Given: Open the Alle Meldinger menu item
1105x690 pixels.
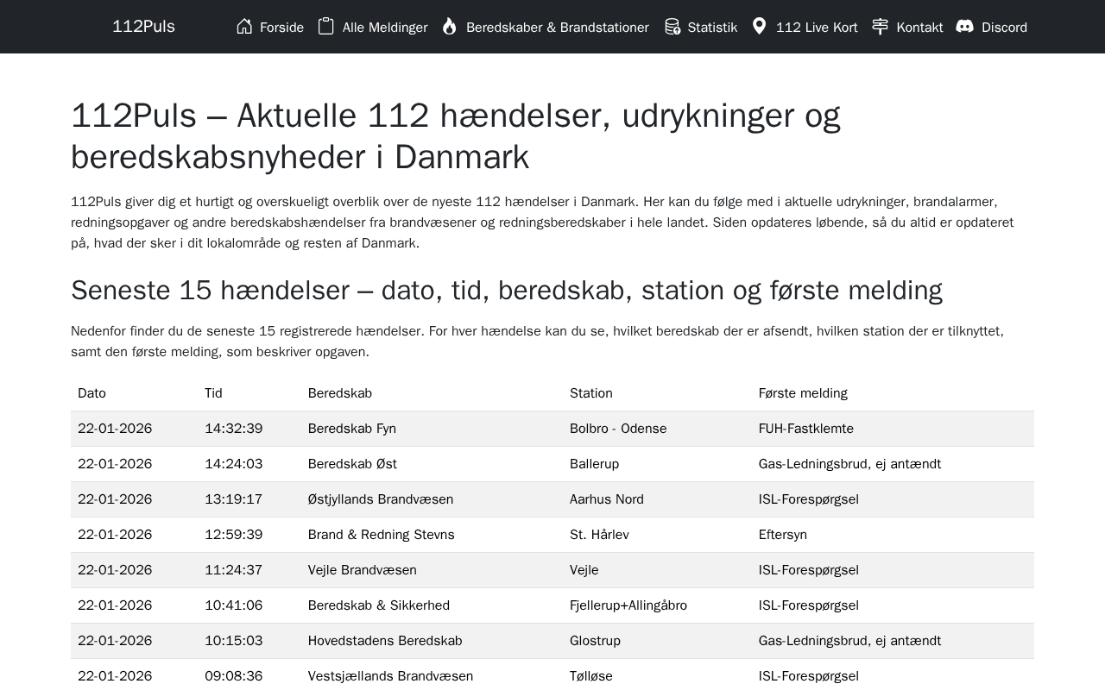Looking at the screenshot, I should pyautogui.click(x=373, y=27).
